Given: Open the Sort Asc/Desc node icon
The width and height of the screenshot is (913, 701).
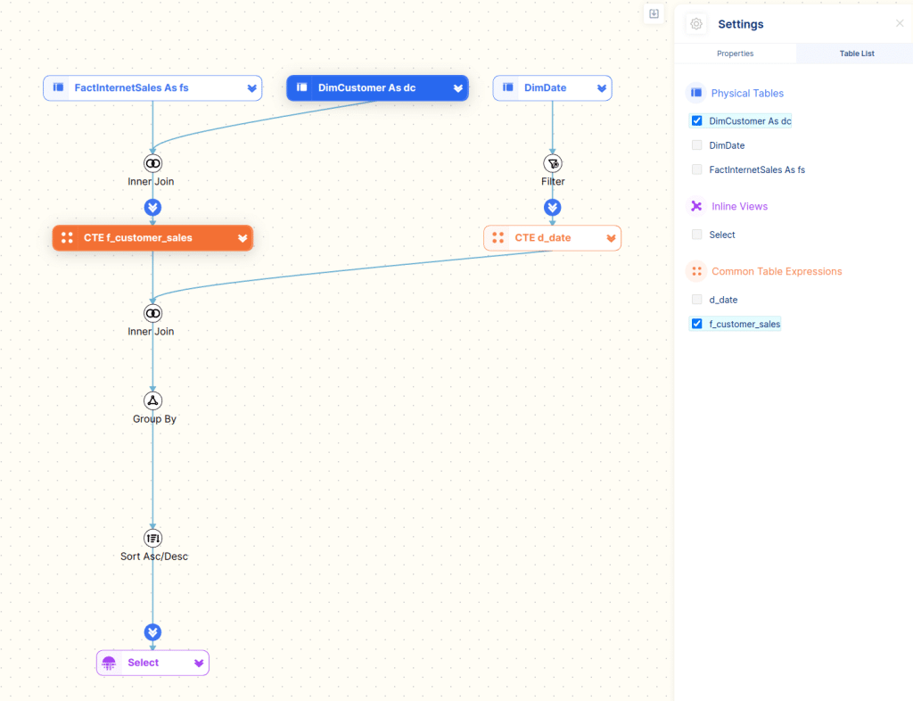Looking at the screenshot, I should 152,538.
